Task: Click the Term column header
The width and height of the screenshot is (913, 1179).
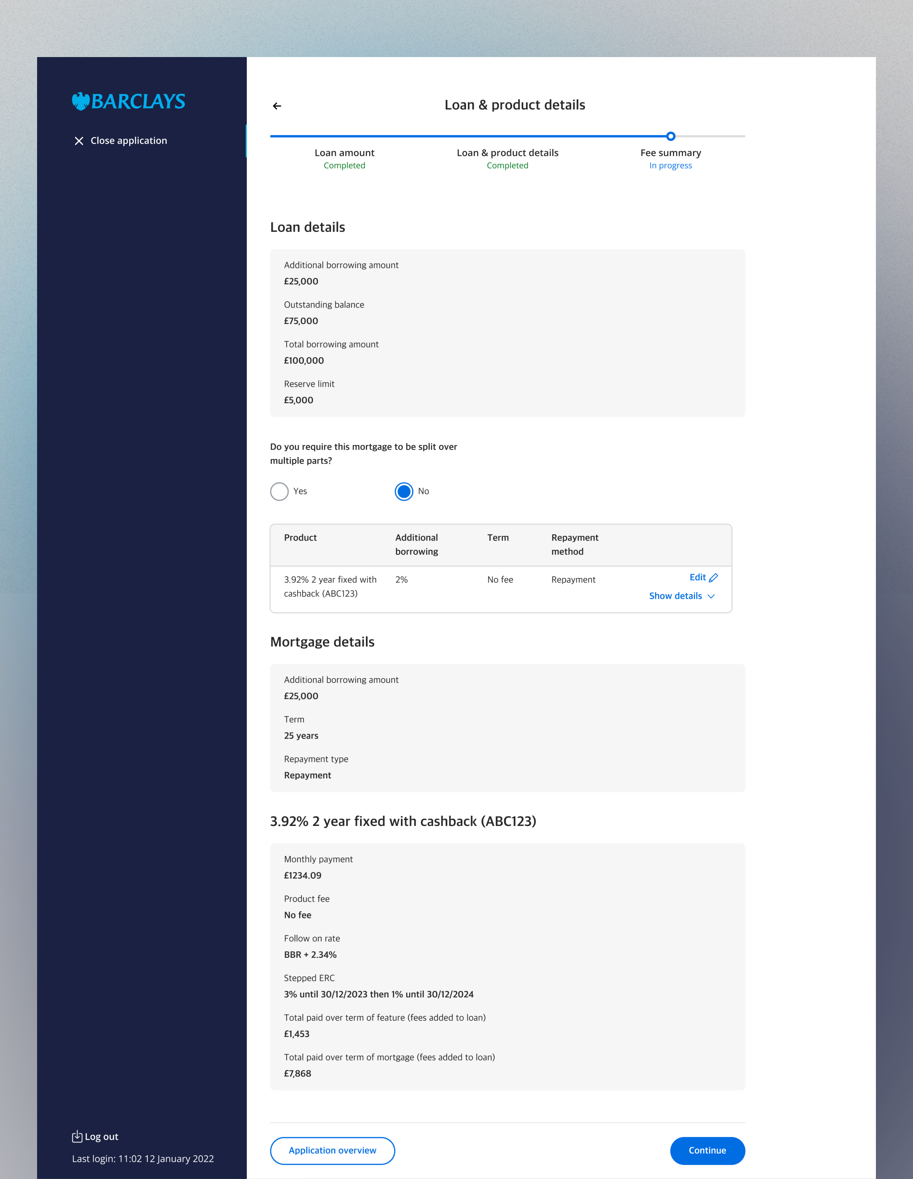Action: pos(498,538)
